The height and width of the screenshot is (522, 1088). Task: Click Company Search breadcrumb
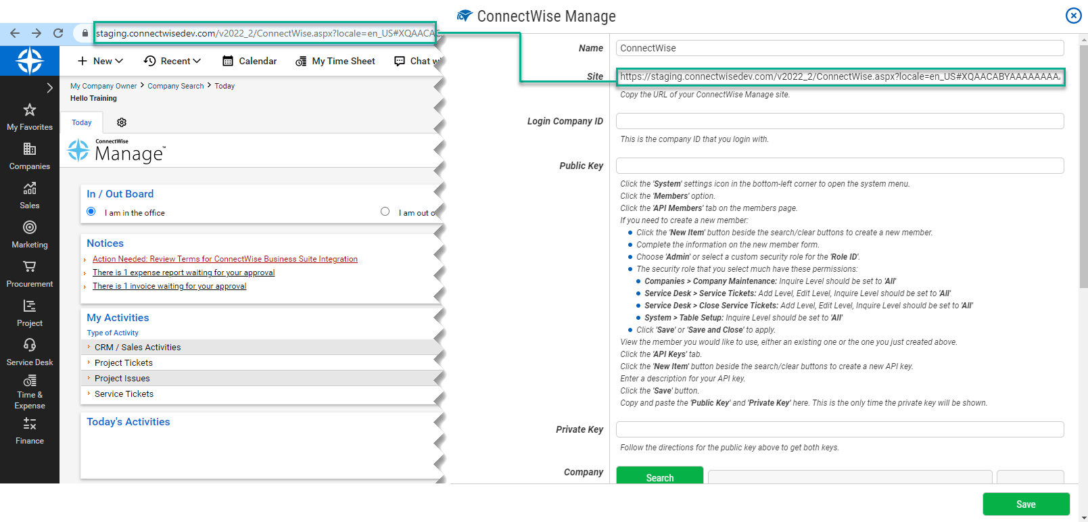176,86
